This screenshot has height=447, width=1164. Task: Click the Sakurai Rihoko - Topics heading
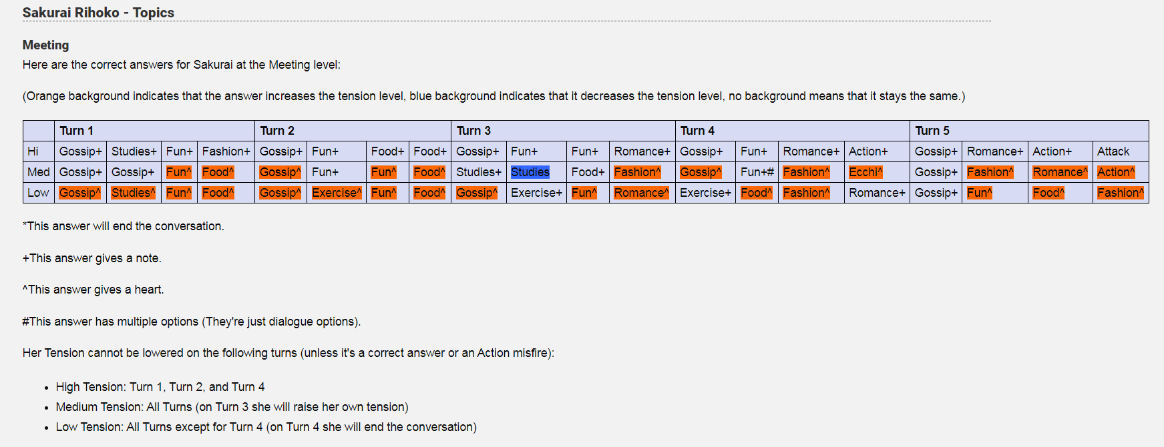pos(98,13)
